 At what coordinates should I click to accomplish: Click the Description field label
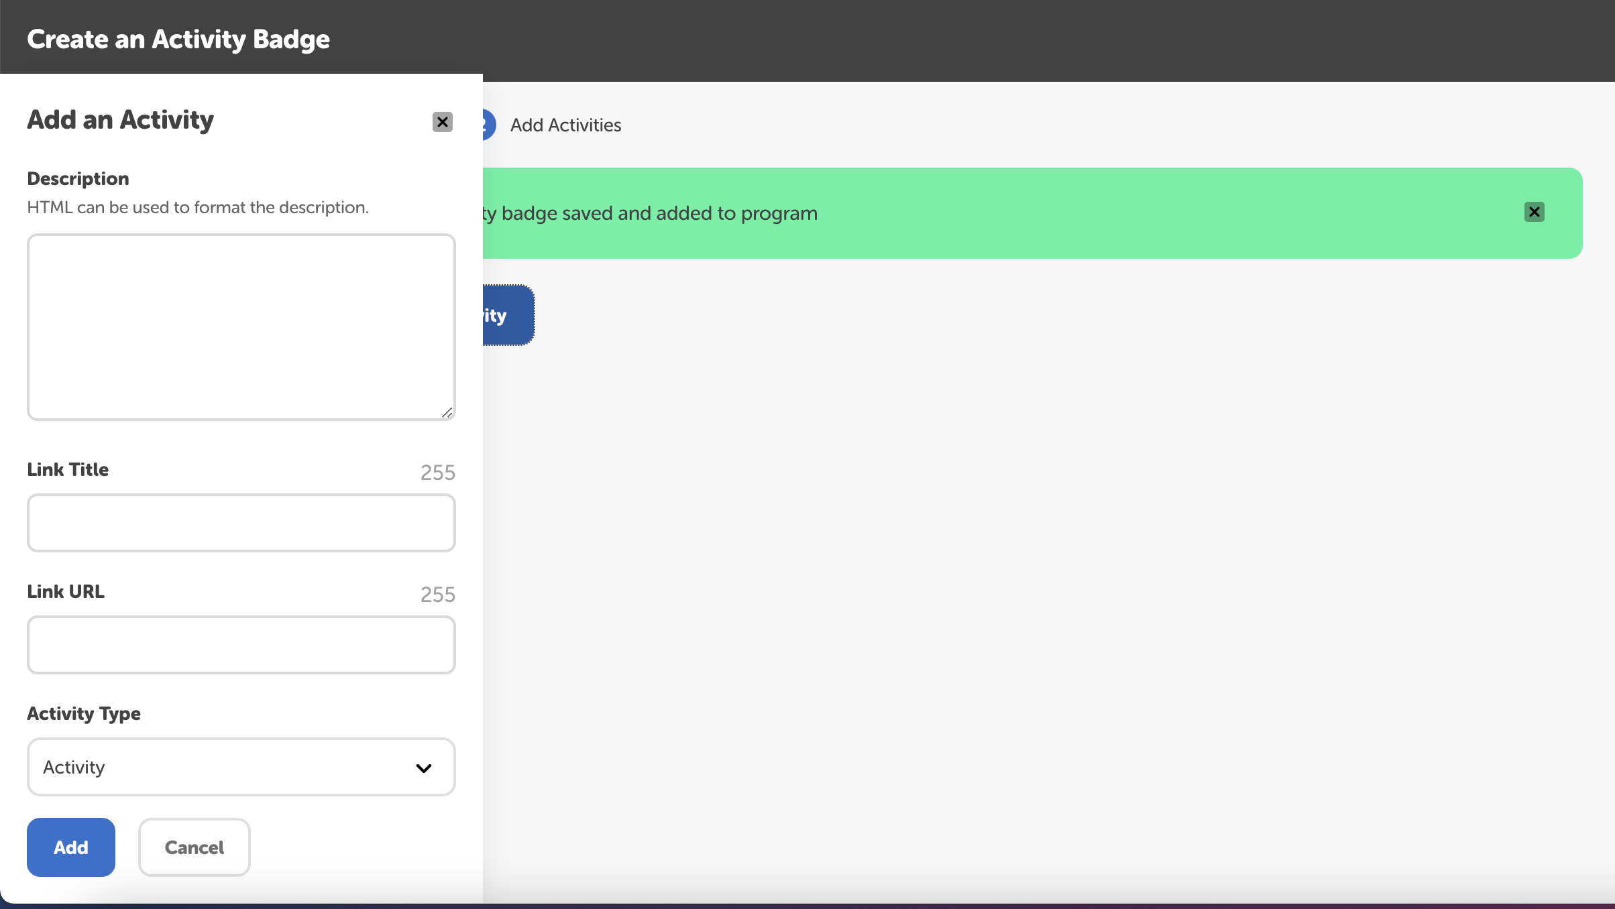(x=78, y=178)
